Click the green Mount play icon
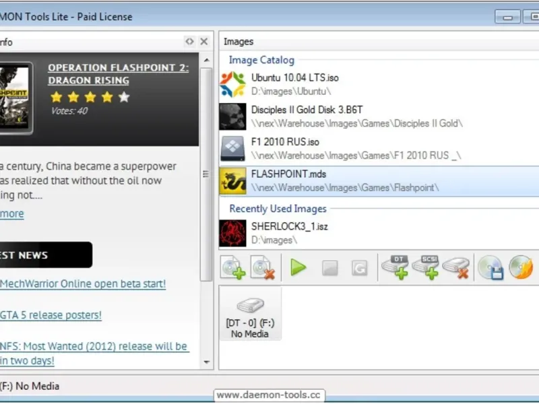Image resolution: width=539 pixels, height=404 pixels. click(298, 267)
